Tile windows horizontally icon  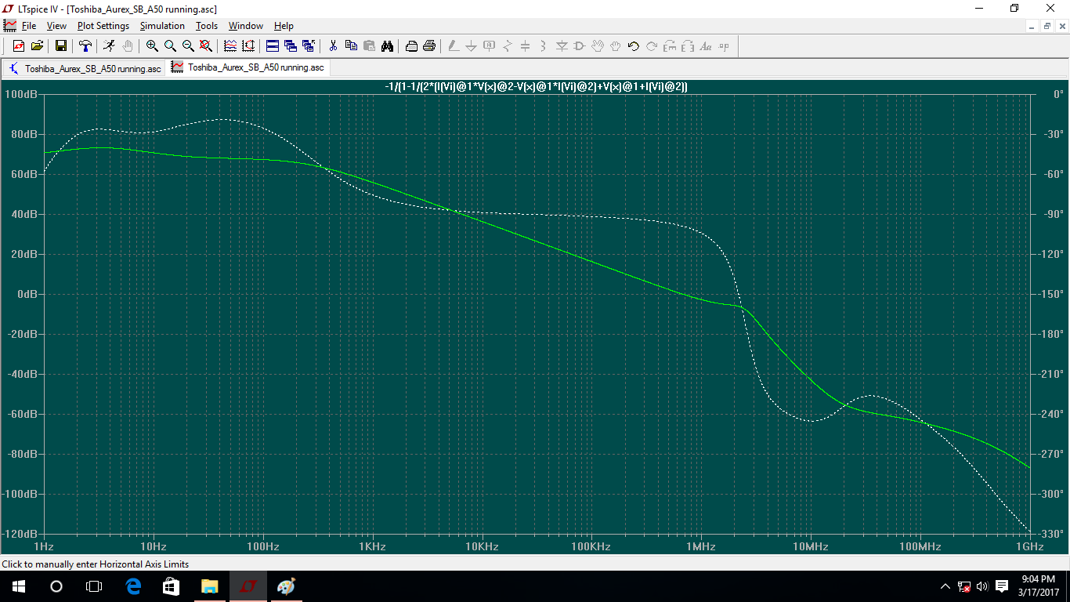[273, 46]
